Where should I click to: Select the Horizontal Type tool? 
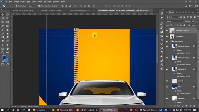pyautogui.click(x=2, y=45)
